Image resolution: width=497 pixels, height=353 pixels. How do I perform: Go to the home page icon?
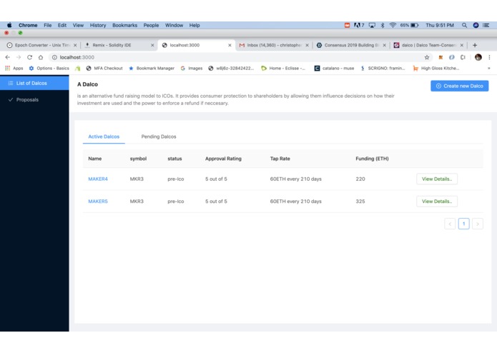41,57
